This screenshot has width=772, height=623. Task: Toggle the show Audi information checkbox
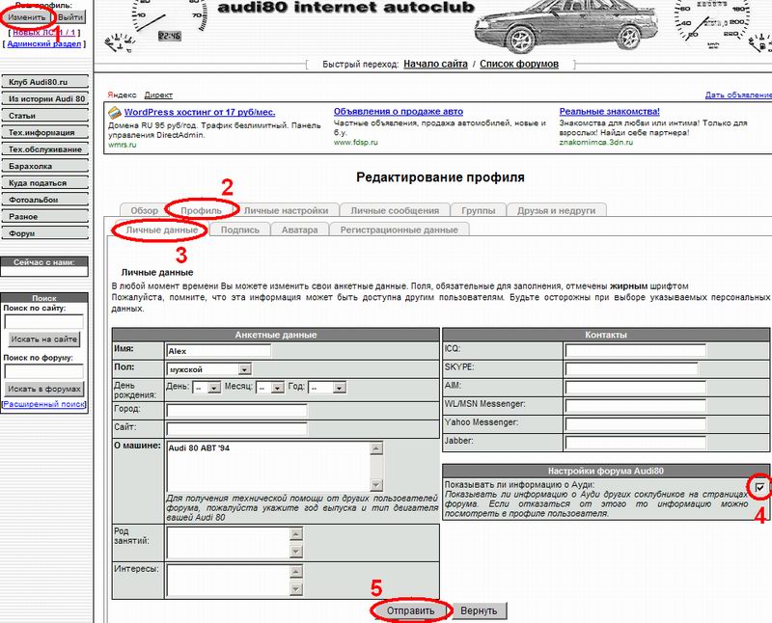[759, 487]
